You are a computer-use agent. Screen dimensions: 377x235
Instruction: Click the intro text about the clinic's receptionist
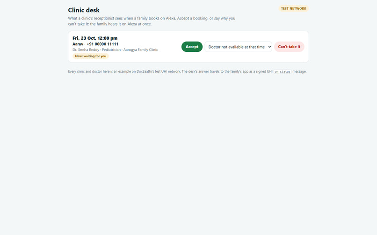coord(152,21)
